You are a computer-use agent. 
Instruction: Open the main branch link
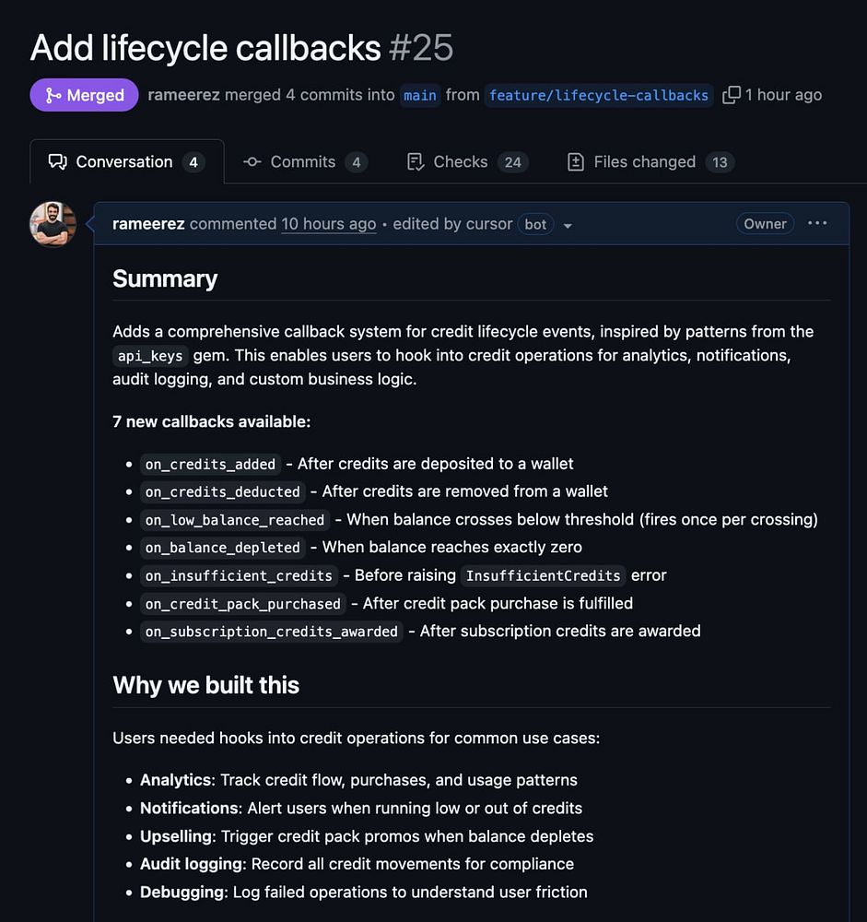420,95
